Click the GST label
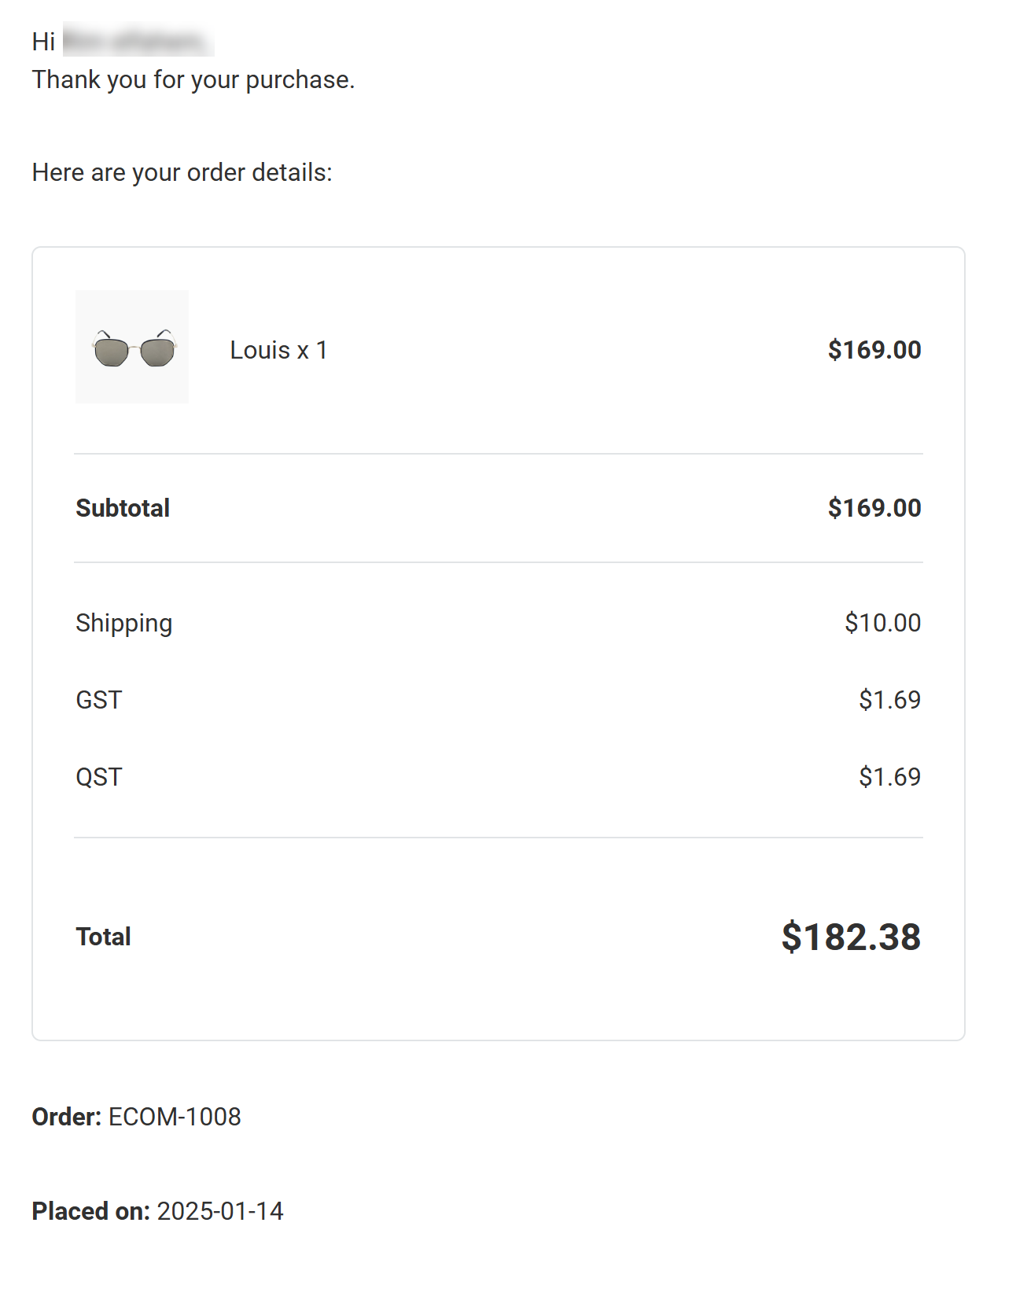Image resolution: width=1016 pixels, height=1311 pixels. (x=98, y=700)
